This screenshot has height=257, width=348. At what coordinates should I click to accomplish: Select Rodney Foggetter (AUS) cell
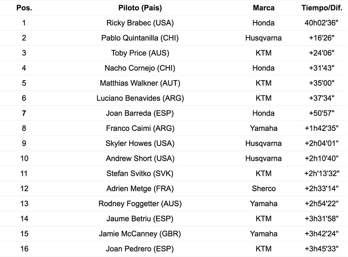coord(140,204)
